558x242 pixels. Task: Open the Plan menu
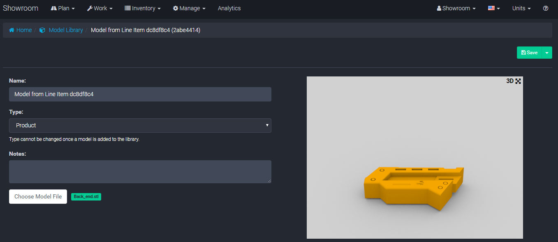(63, 8)
